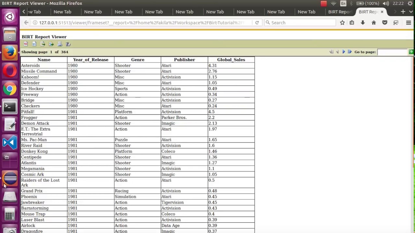Open the volume indicator
The height and width of the screenshot is (233, 415).
(385, 3)
